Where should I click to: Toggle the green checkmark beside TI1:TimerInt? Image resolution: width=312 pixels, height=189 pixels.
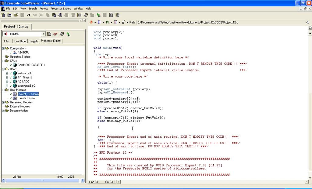click(x=11, y=77)
